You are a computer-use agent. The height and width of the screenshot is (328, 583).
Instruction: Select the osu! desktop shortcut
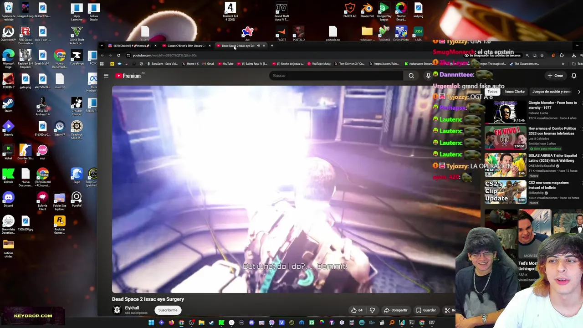point(42,152)
